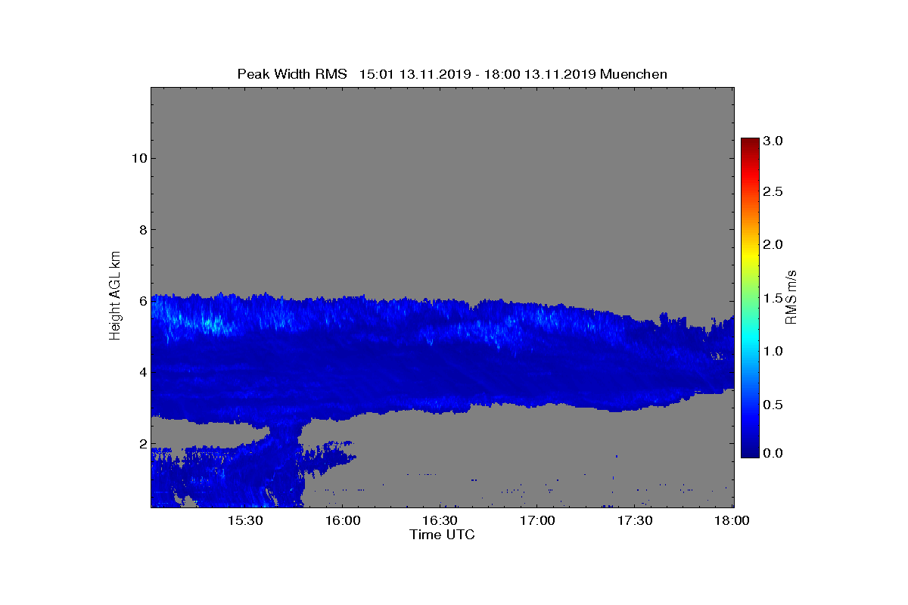This screenshot has width=908, height=605.
Task: Click the station name 'Muenchen' in title
Action: [x=633, y=74]
